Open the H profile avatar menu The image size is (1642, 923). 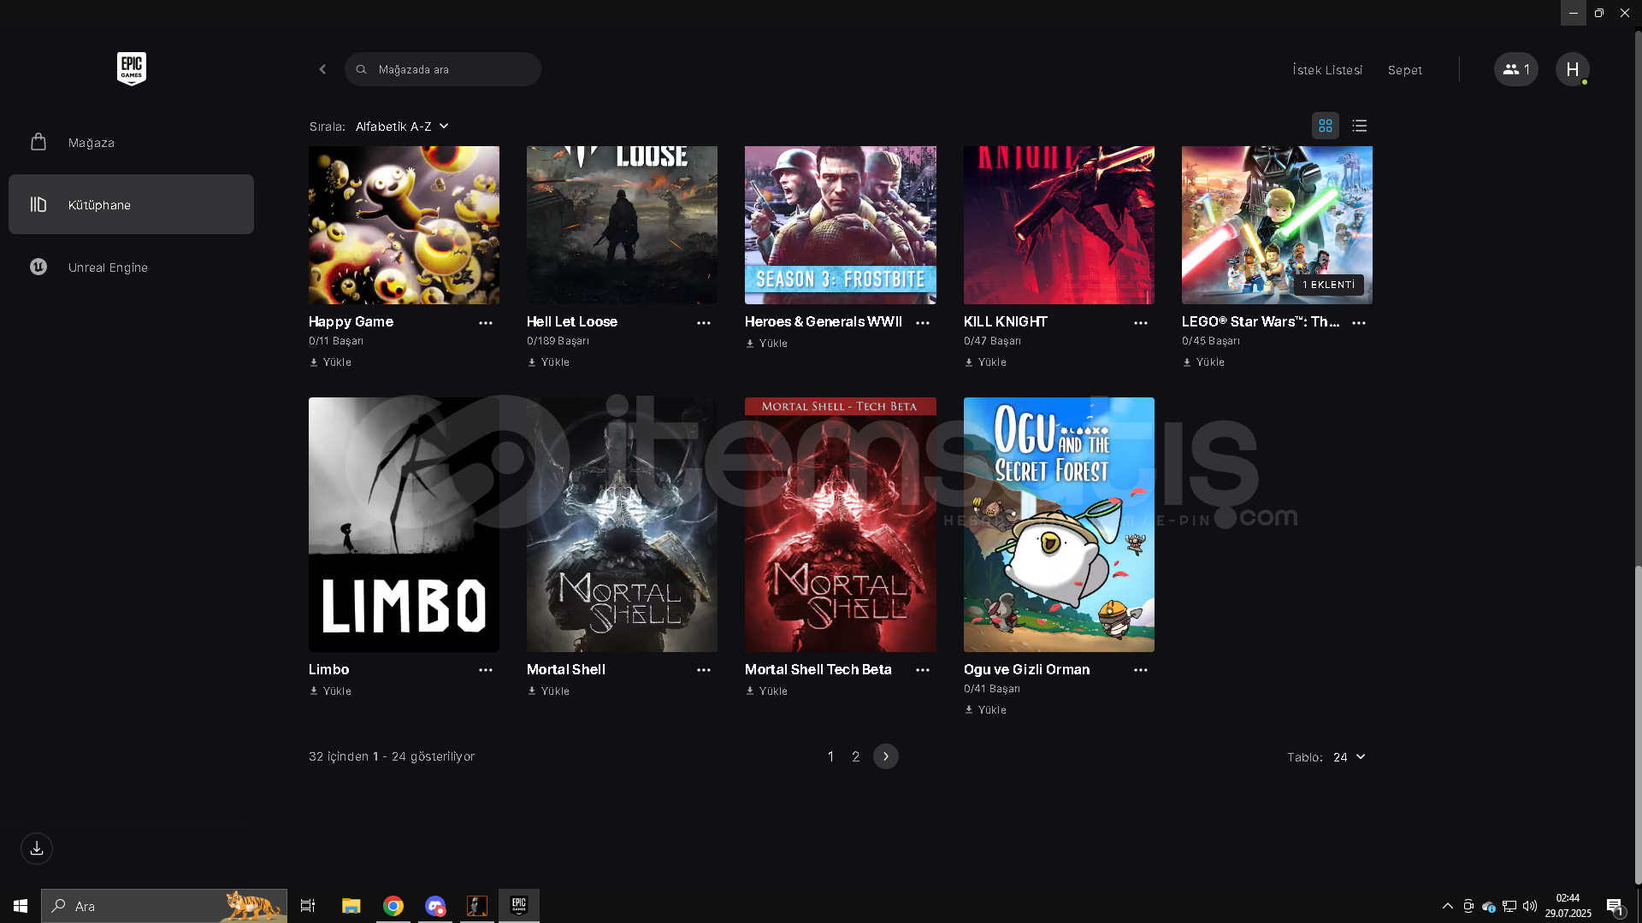coord(1573,69)
